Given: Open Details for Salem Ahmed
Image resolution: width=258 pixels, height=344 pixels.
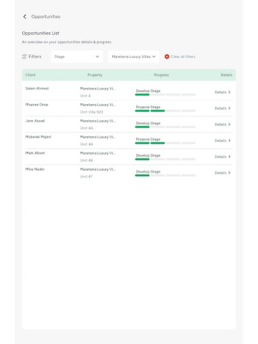Looking at the screenshot, I should click(x=222, y=92).
